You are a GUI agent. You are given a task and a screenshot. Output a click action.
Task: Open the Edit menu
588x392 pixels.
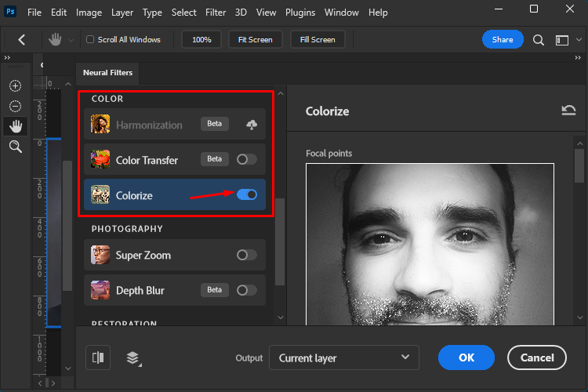click(x=59, y=13)
